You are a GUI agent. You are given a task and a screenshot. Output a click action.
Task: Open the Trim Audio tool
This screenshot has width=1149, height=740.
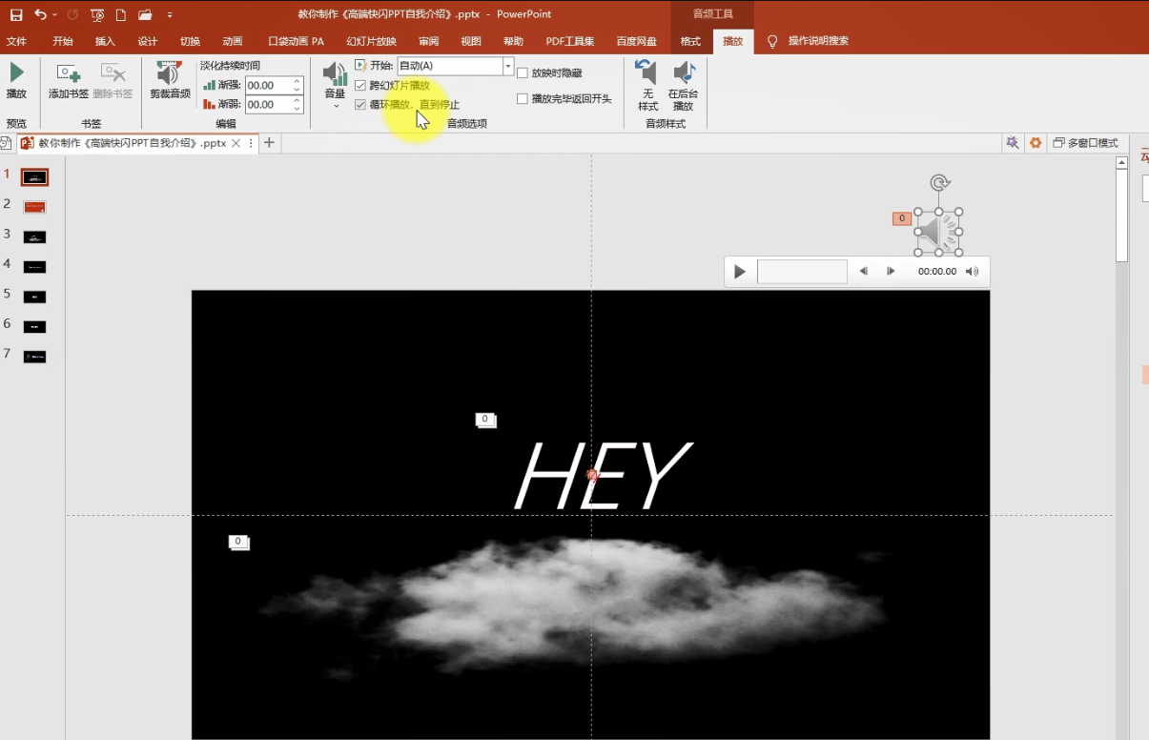point(170,81)
